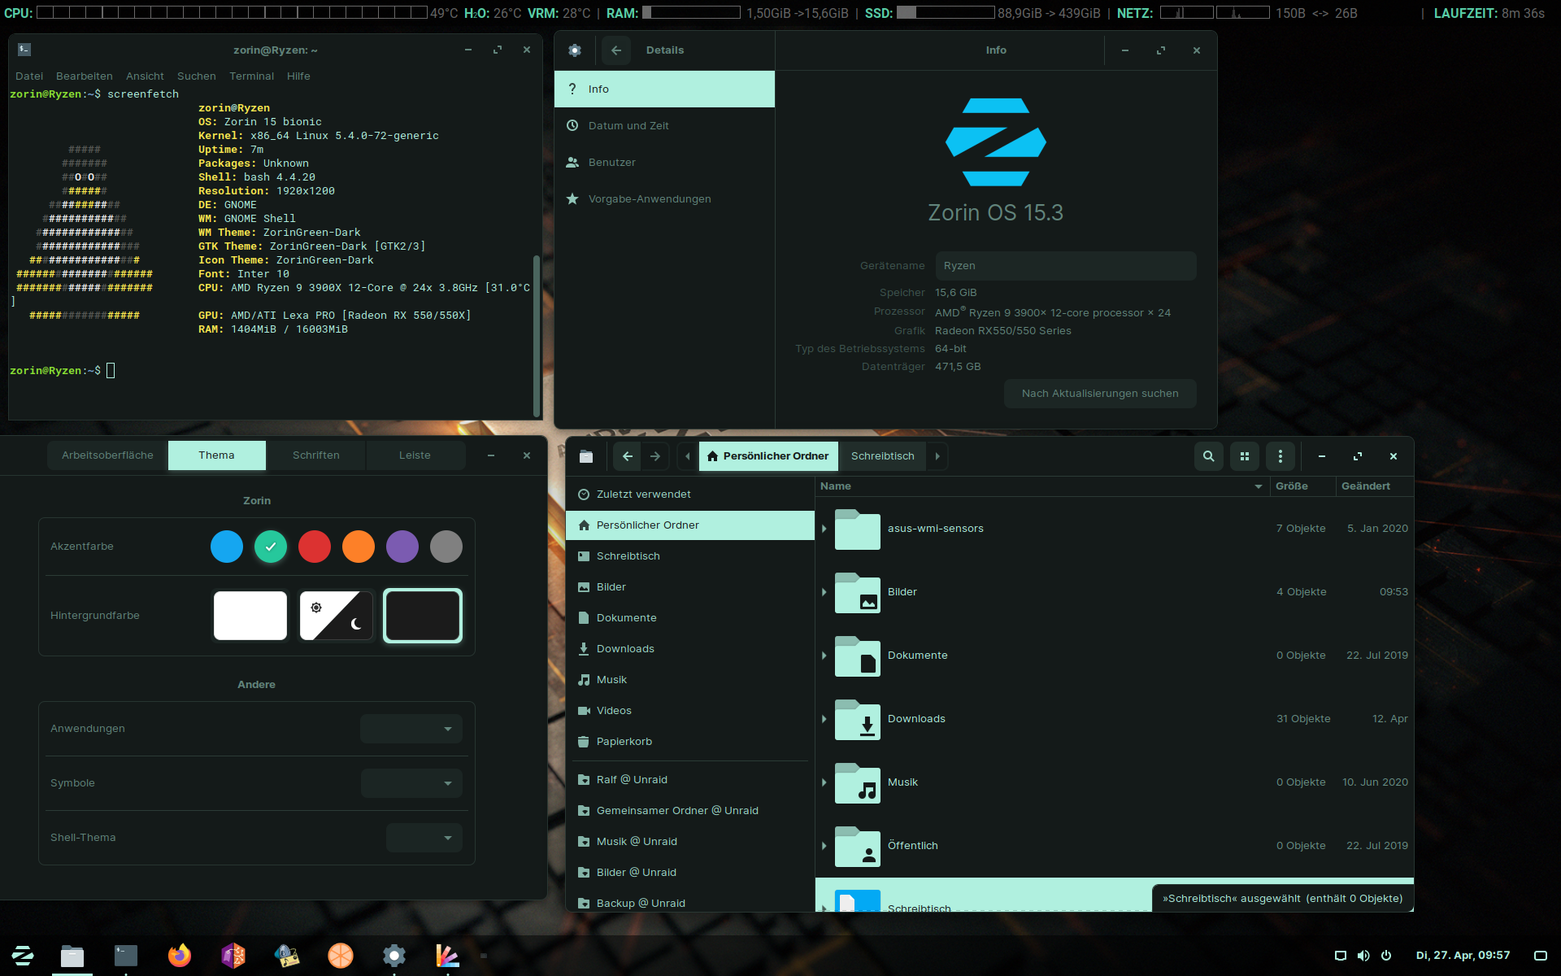Open Datum und Zeit settings
1561x976 pixels.
point(628,126)
